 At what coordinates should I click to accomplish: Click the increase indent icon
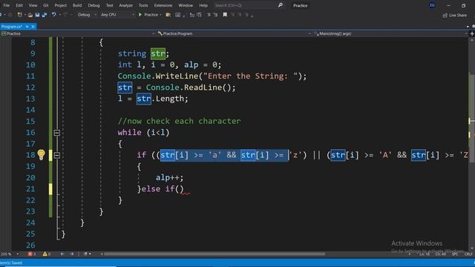tap(199, 15)
